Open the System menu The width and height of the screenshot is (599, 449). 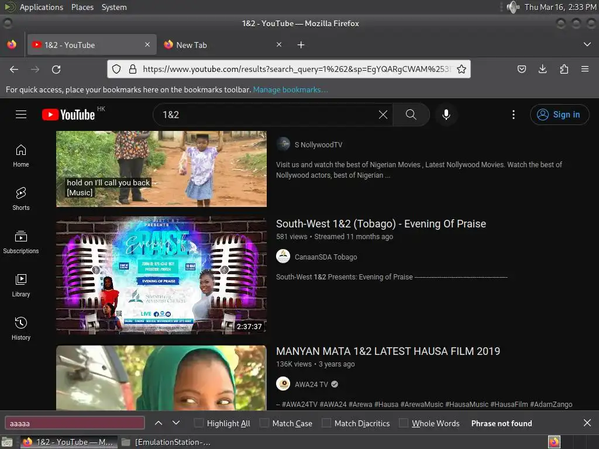114,7
